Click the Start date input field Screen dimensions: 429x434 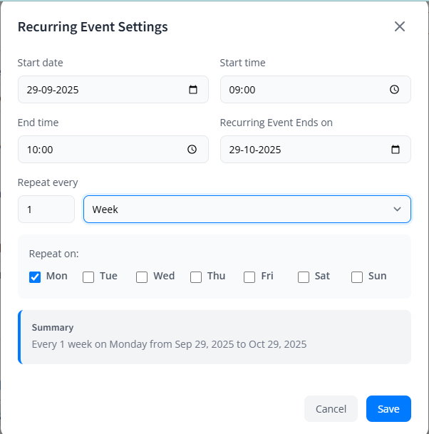click(100, 90)
